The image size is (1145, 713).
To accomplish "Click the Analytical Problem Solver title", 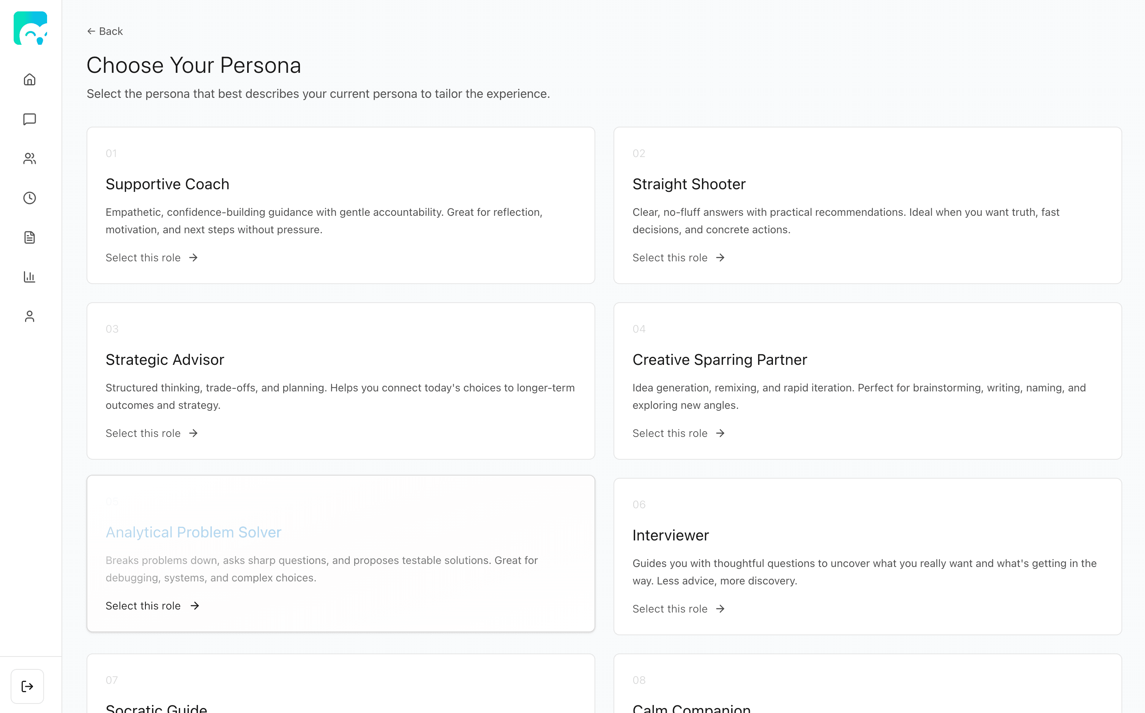I will [194, 532].
